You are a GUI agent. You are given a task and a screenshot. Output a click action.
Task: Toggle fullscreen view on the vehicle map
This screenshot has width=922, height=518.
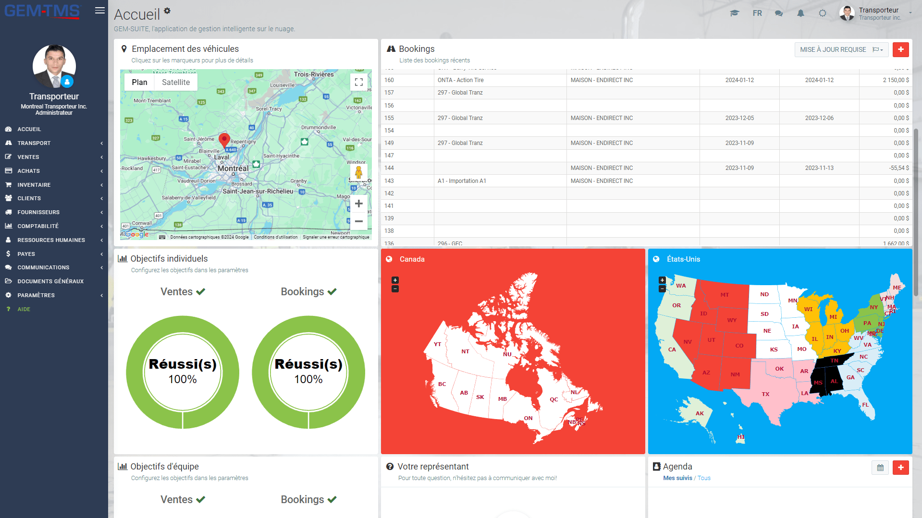[358, 82]
